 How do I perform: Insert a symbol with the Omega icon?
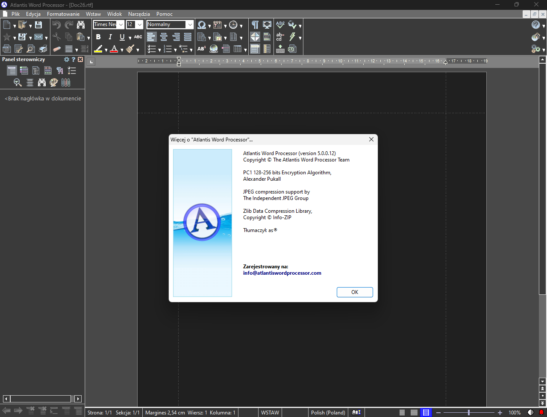click(x=202, y=25)
